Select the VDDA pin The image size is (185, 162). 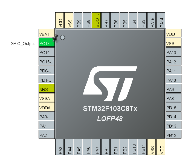pyautogui.click(x=47, y=107)
